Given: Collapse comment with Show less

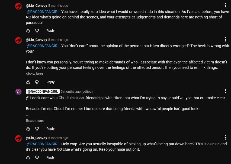Looking at the screenshot, I should tap(34, 74).
